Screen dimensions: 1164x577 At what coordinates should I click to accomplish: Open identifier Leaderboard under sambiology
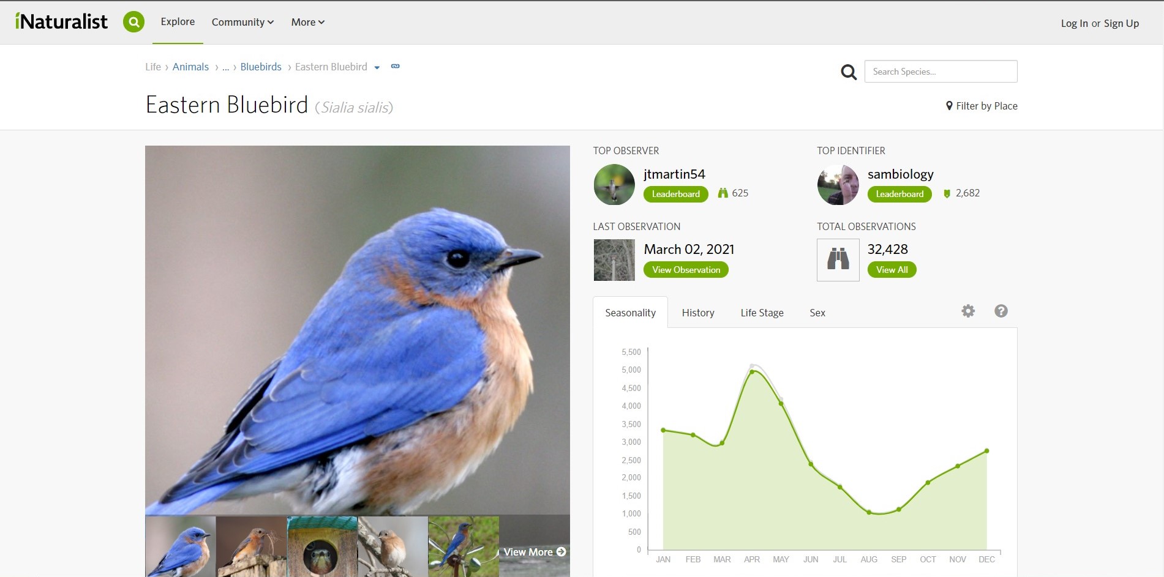[x=899, y=194]
